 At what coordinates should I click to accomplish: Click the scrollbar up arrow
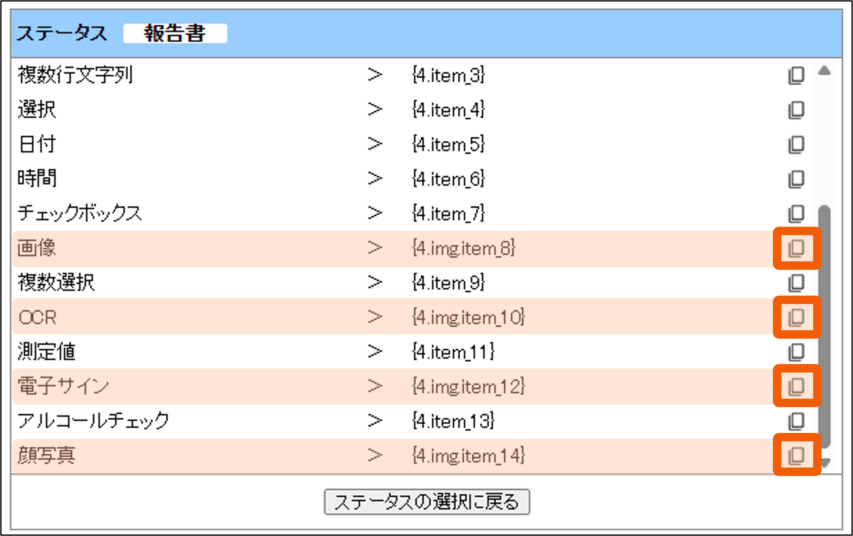[x=824, y=71]
